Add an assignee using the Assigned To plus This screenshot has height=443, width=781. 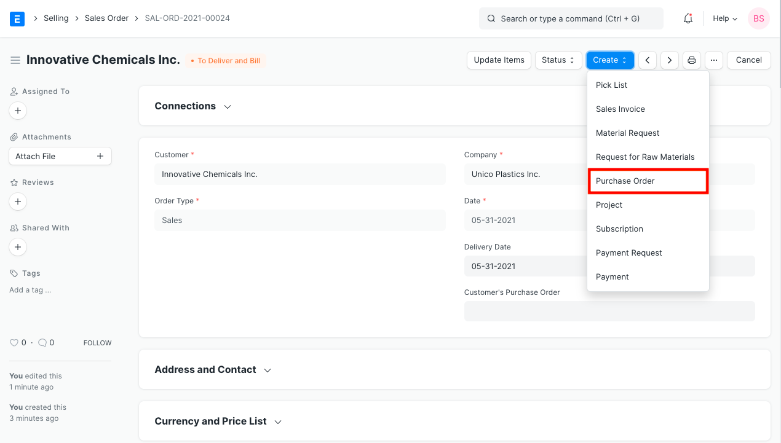(17, 111)
